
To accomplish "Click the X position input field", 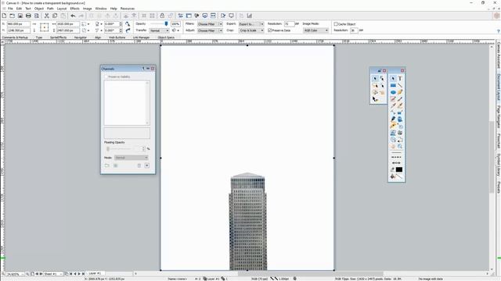I will tap(19, 24).
